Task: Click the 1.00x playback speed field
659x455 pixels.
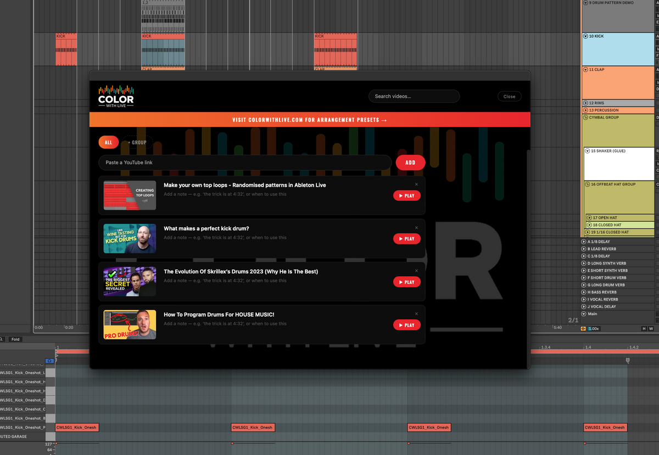Action: 593,328
